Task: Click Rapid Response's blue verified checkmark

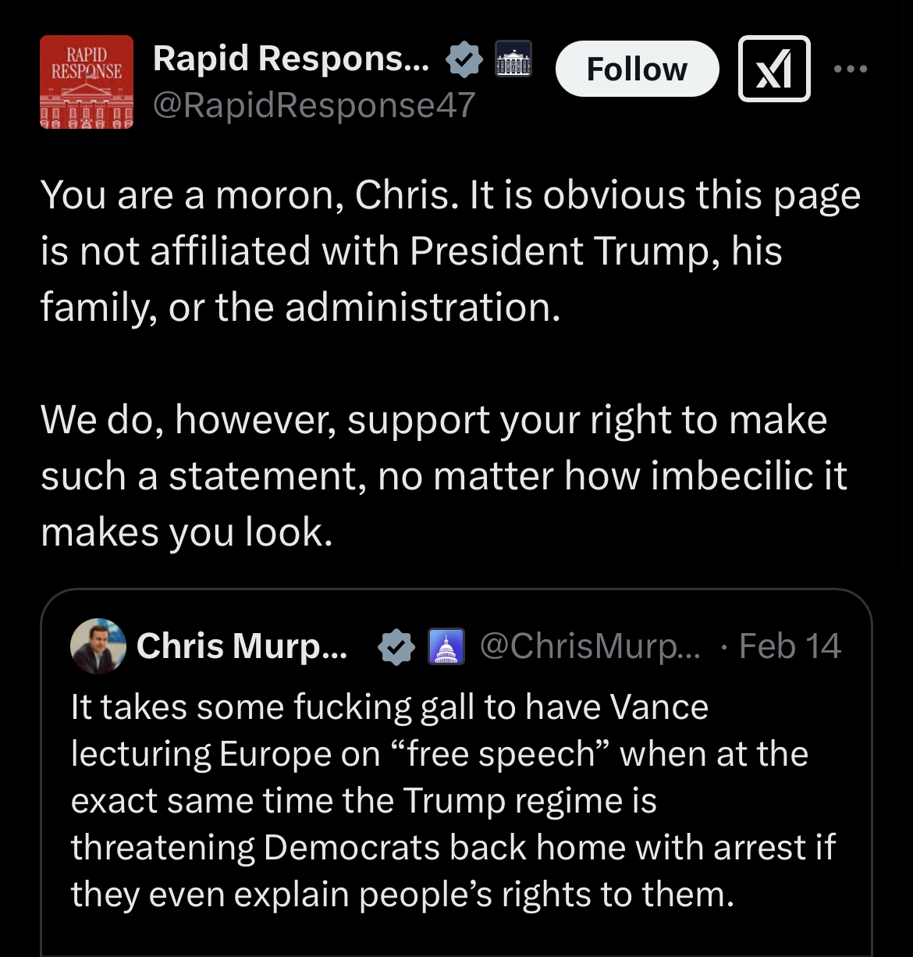Action: point(464,60)
